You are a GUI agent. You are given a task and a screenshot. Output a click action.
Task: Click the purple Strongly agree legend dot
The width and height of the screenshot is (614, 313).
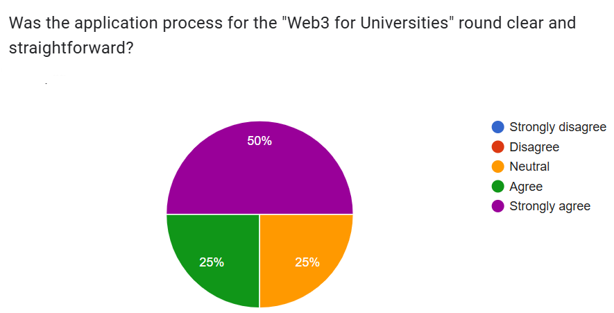click(x=497, y=206)
